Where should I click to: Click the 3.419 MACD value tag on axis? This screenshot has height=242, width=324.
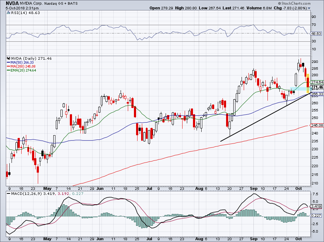coord(316,206)
